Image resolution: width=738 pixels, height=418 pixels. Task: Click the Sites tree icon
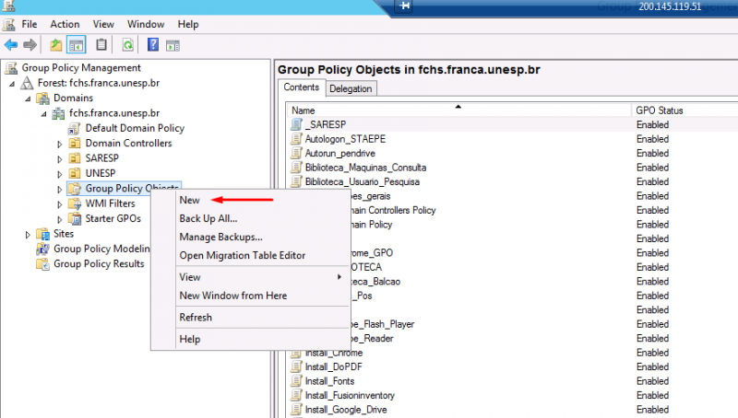pos(42,234)
